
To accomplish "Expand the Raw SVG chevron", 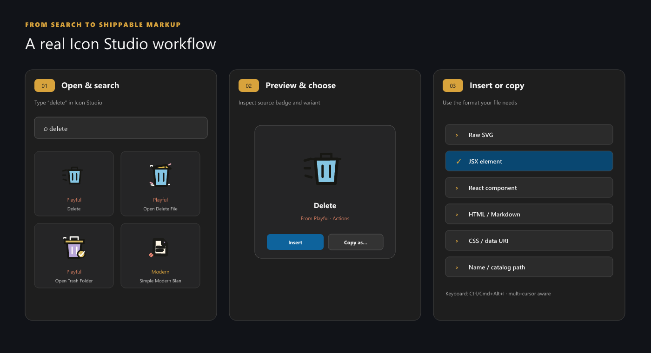I will point(457,135).
